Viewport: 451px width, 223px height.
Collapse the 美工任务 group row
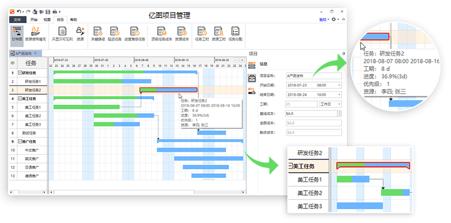coord(20,99)
